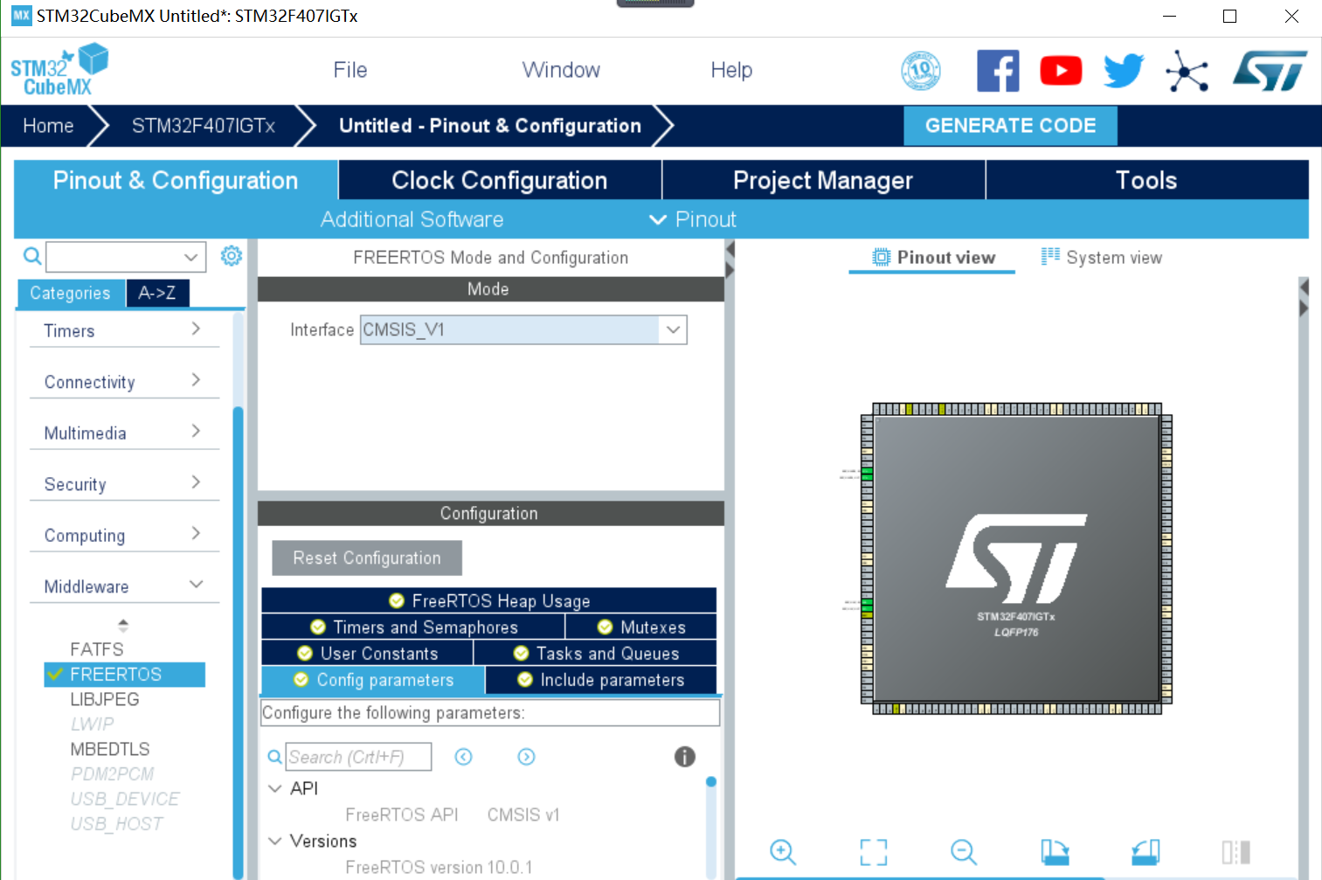This screenshot has height=880, width=1322.
Task: Open the Twitter social link
Action: click(1123, 70)
